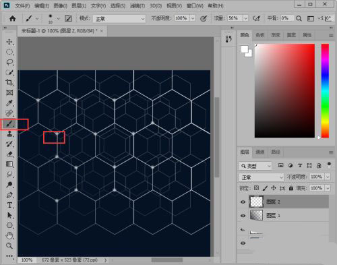The height and width of the screenshot is (265, 337).
Task: Select the Horizontal Type tool
Action: 9,205
